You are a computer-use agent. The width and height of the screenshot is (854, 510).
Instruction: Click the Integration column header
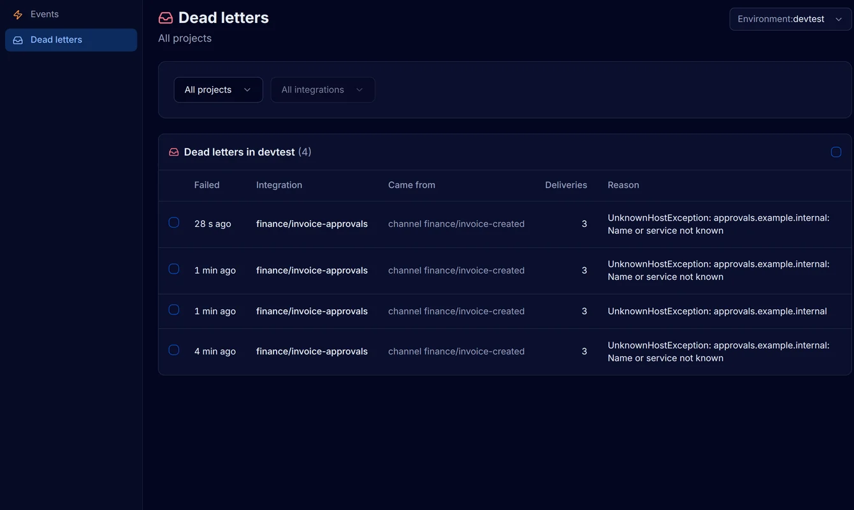[279, 185]
